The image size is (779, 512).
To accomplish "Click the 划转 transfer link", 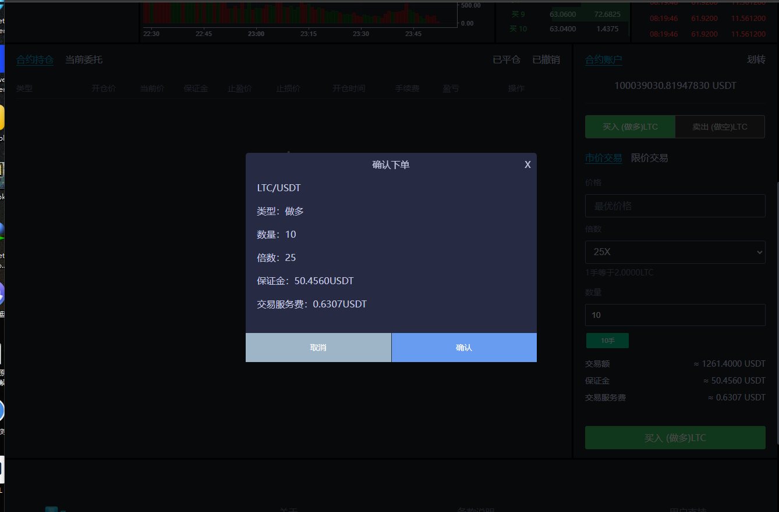I will point(756,59).
